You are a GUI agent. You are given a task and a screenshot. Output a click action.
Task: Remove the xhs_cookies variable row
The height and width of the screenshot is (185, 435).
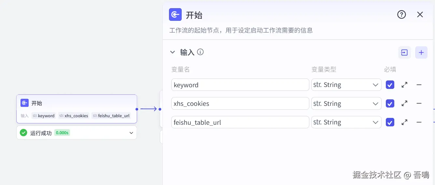click(419, 104)
